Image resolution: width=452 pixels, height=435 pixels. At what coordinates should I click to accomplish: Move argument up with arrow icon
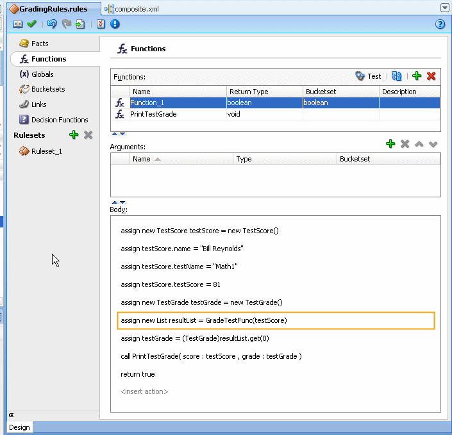(x=419, y=144)
